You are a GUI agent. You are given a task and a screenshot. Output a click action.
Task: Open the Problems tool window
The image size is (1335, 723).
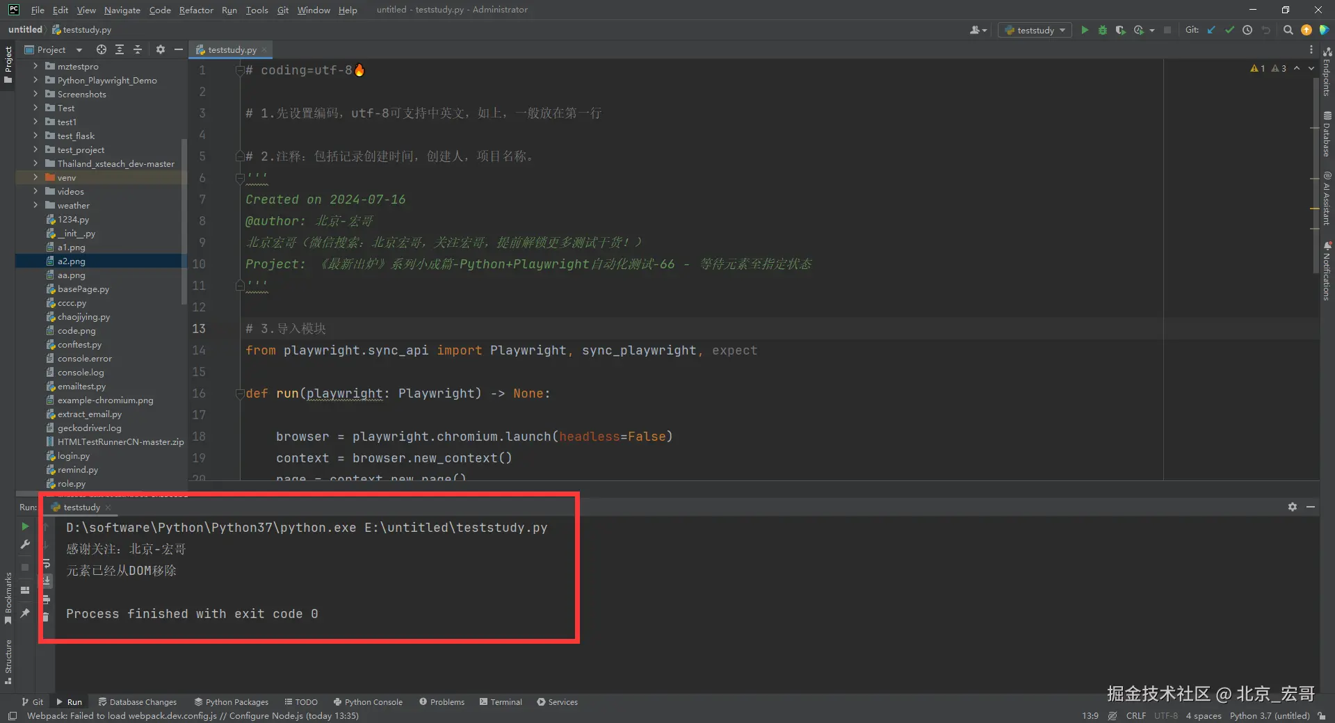(442, 701)
